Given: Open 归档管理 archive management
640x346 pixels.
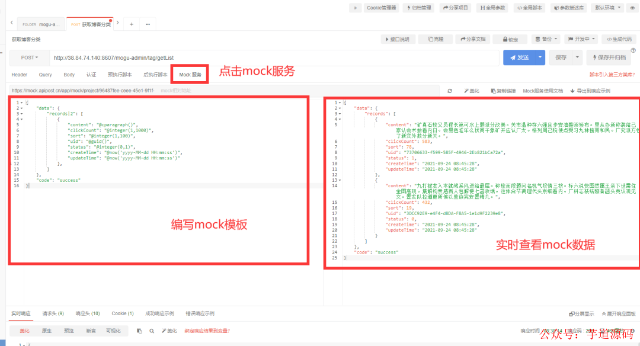Looking at the screenshot, I should point(419,8).
